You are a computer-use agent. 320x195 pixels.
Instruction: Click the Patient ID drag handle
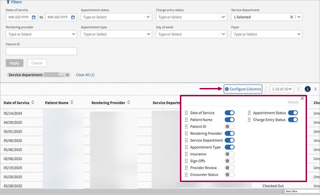pyautogui.click(x=186, y=126)
